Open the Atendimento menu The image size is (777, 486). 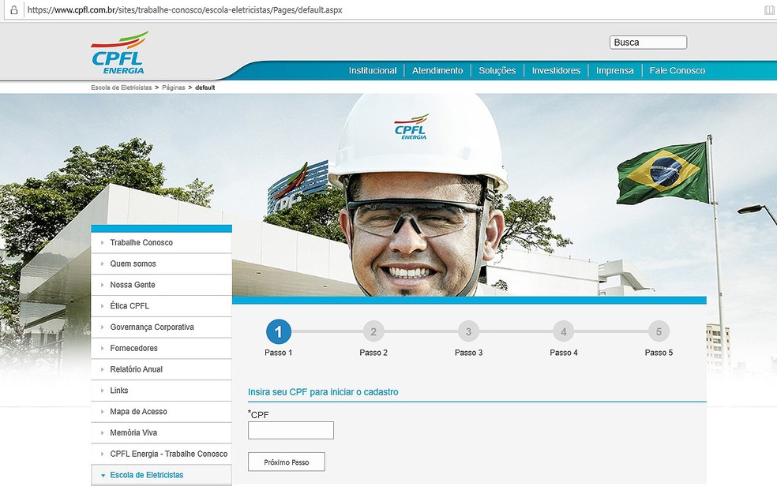[x=437, y=71]
